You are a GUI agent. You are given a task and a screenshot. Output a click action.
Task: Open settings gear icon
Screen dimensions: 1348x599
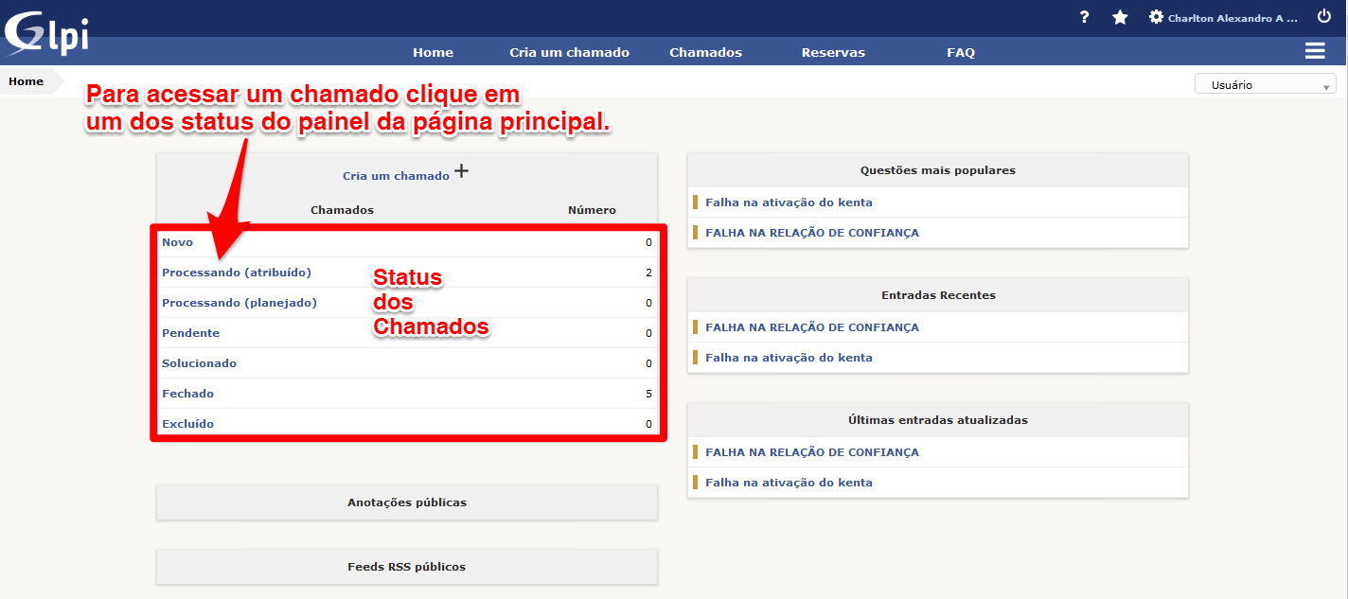click(1156, 17)
